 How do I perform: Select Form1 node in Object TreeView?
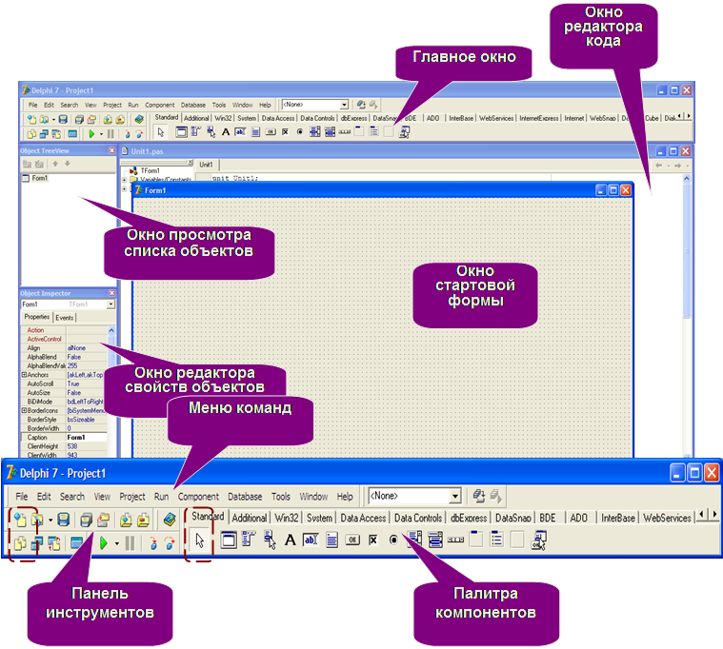click(39, 178)
